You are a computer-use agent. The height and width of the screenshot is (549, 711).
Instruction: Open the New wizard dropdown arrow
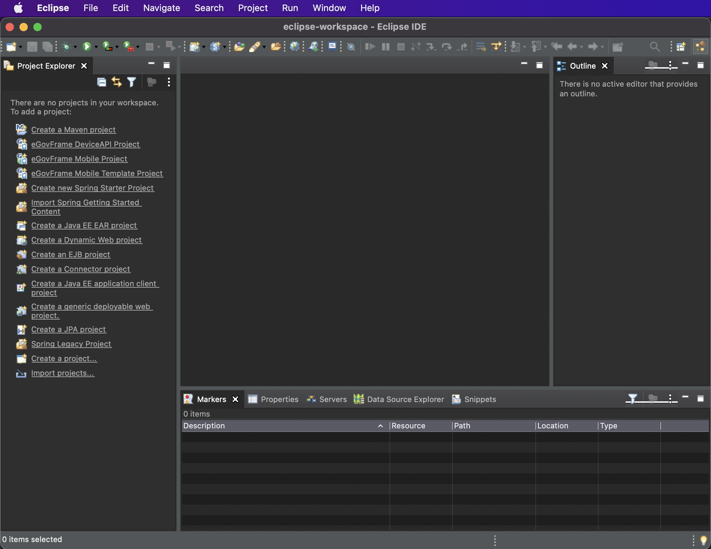point(20,47)
